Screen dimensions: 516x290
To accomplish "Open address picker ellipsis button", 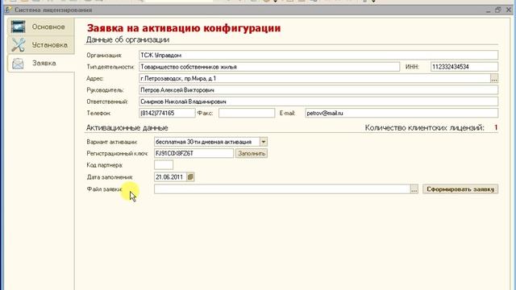I will point(494,78).
